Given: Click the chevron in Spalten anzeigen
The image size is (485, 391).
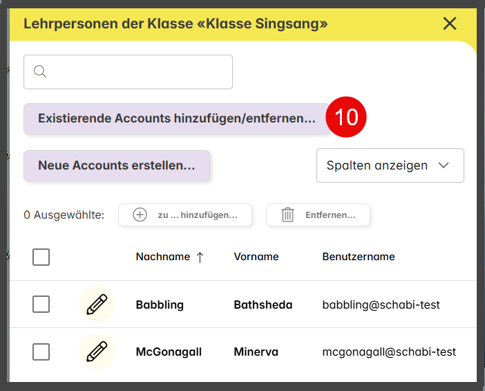Looking at the screenshot, I should [x=444, y=165].
